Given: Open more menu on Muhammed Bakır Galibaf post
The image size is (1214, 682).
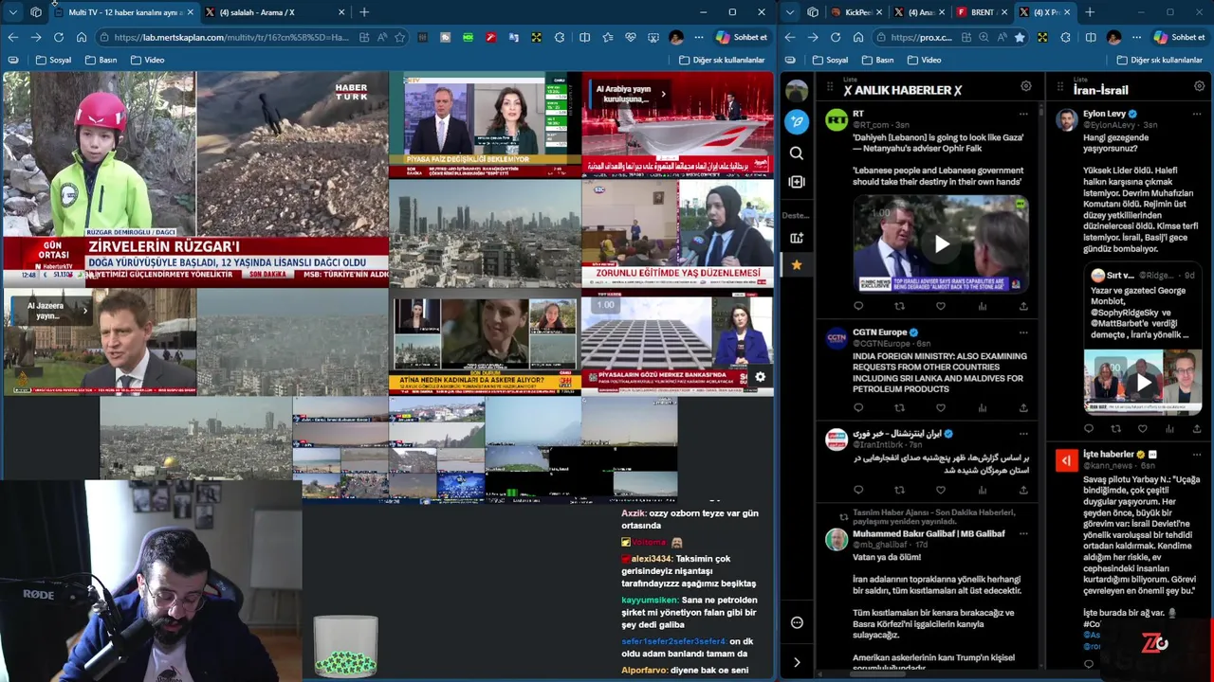Looking at the screenshot, I should point(1023,533).
